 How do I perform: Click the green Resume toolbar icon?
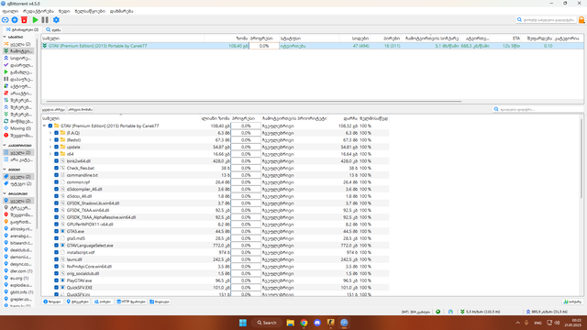[35, 20]
